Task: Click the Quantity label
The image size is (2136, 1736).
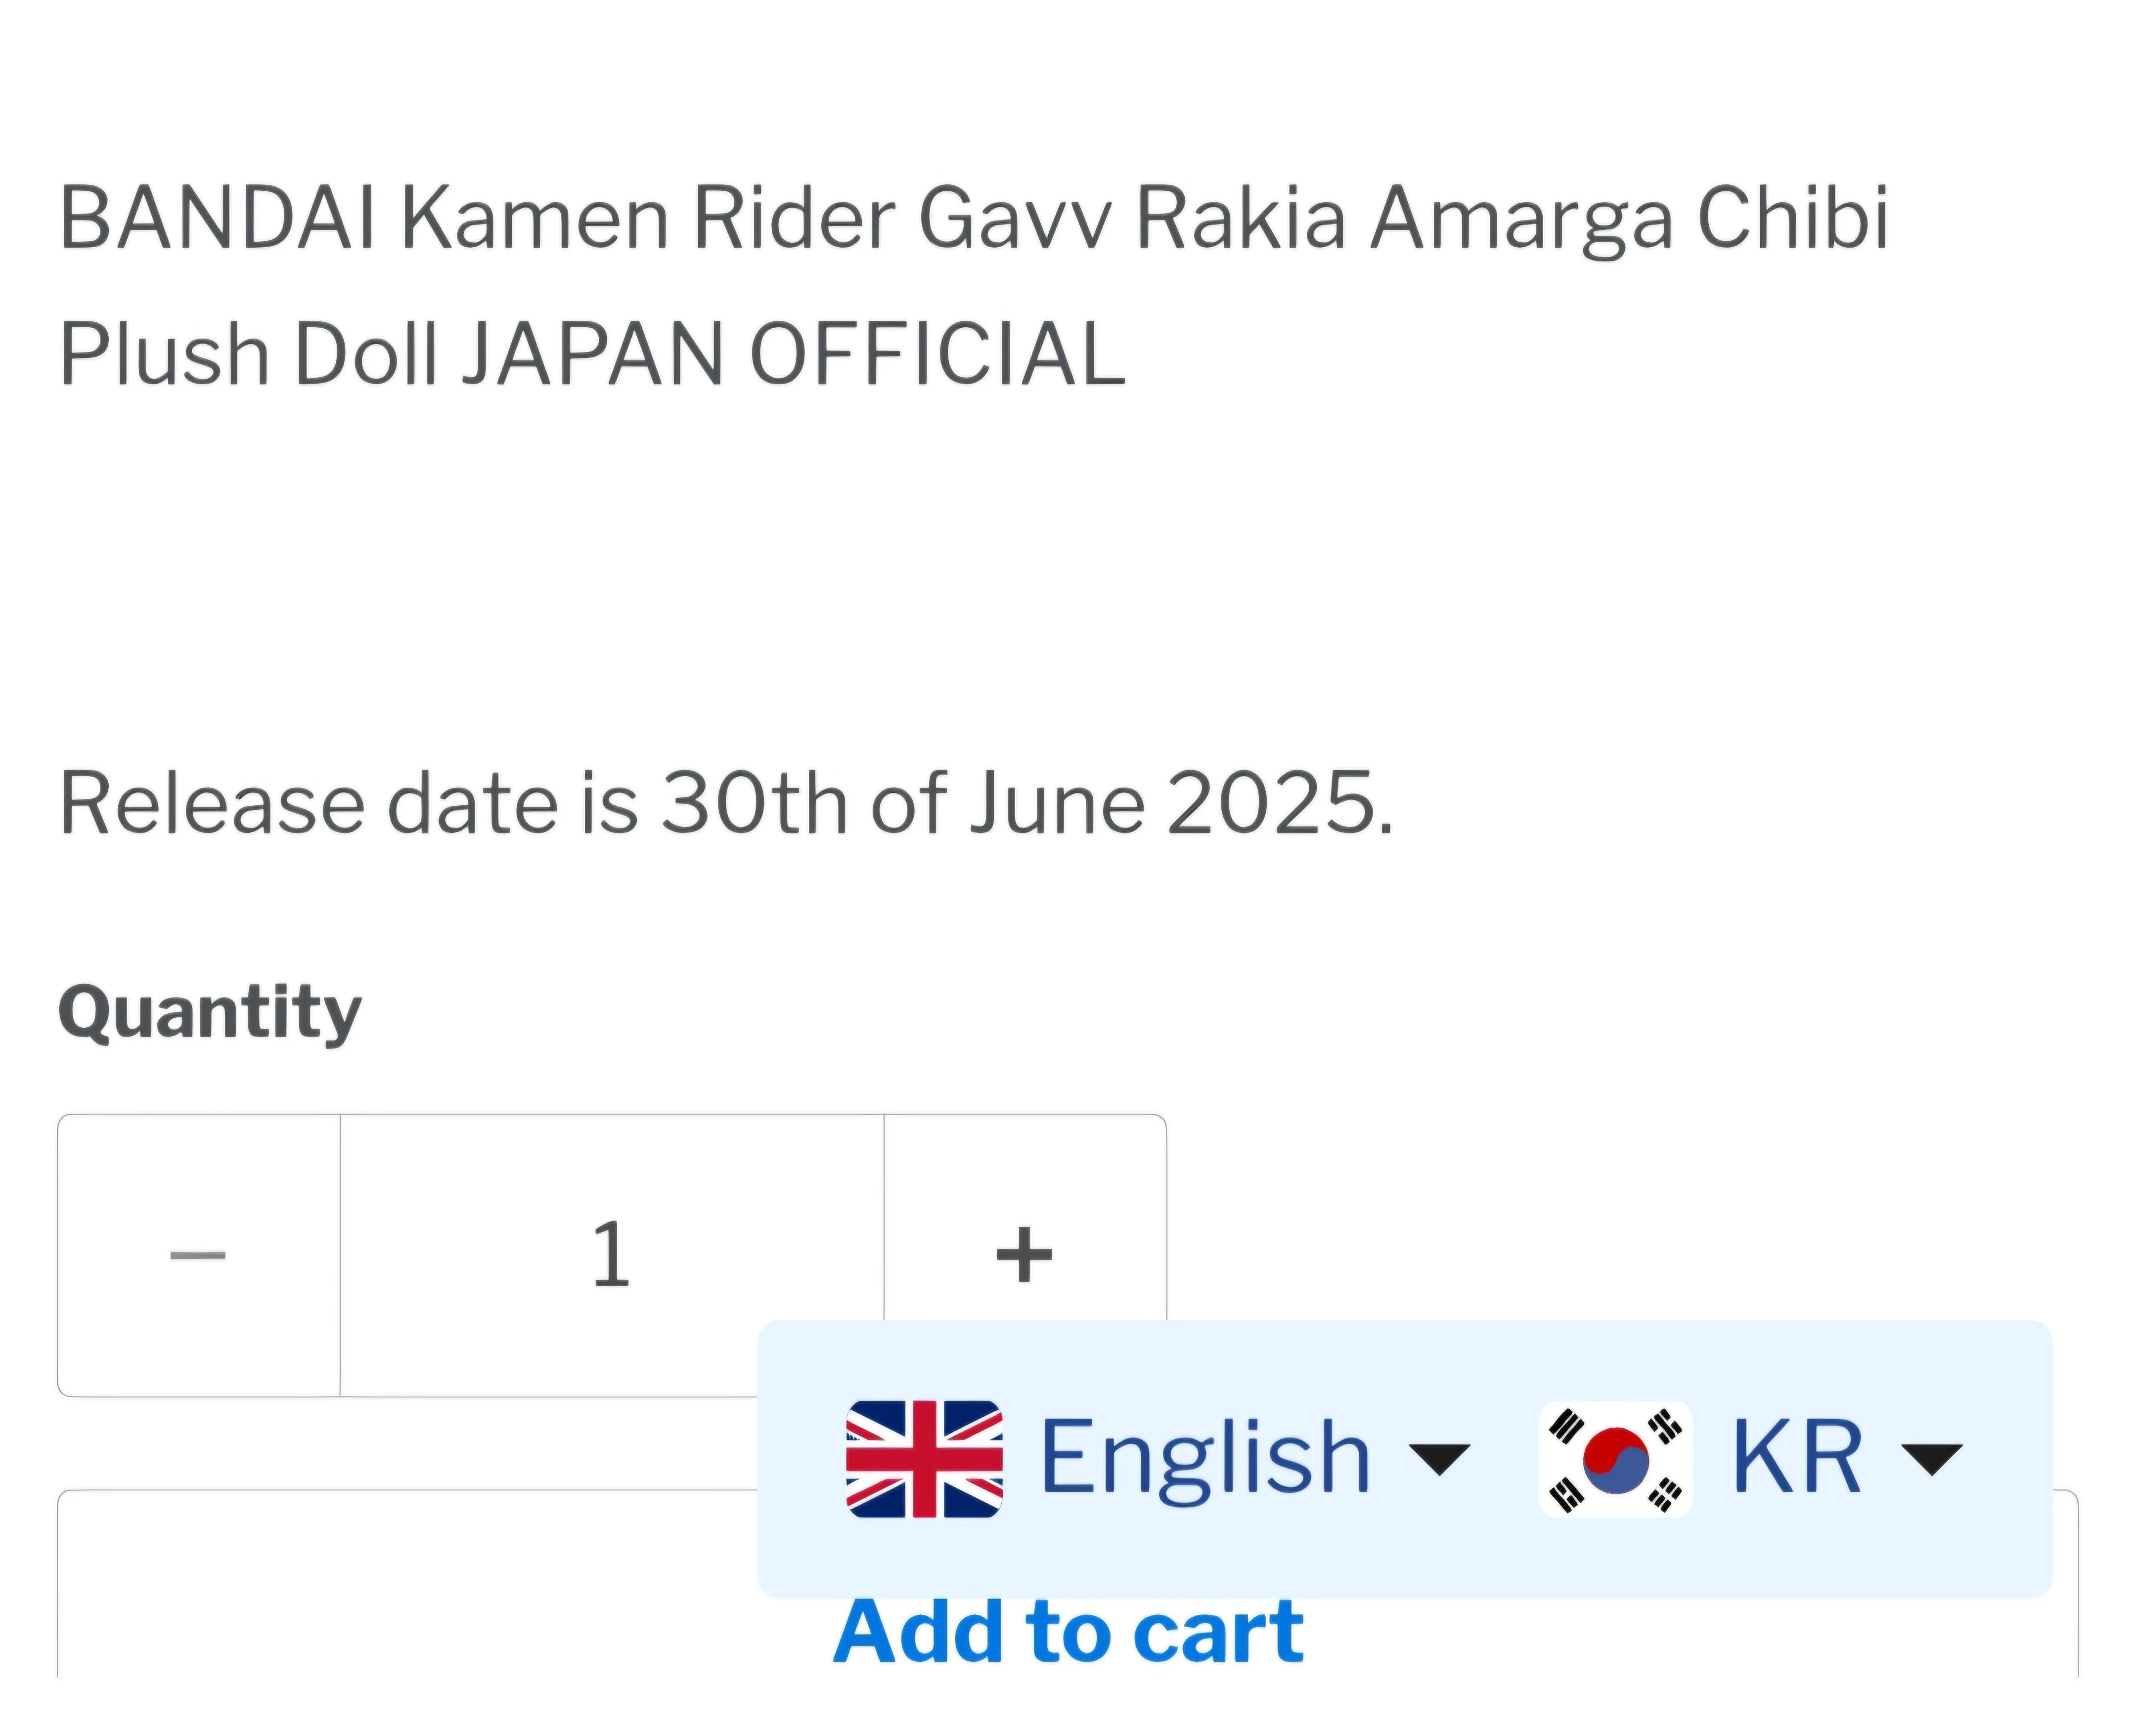Action: pyautogui.click(x=210, y=1012)
